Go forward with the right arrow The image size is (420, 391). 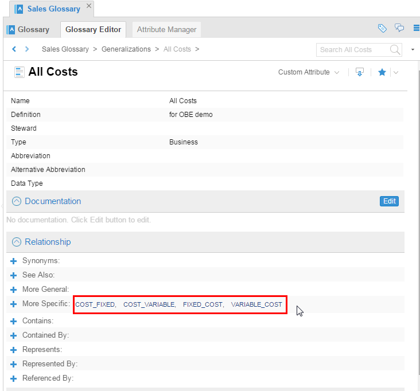point(27,49)
